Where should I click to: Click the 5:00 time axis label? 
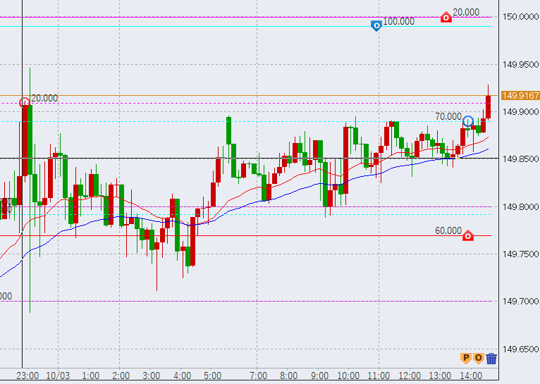(x=212, y=376)
